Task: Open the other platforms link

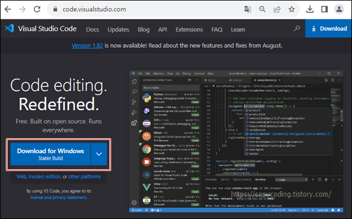Action: [84, 176]
